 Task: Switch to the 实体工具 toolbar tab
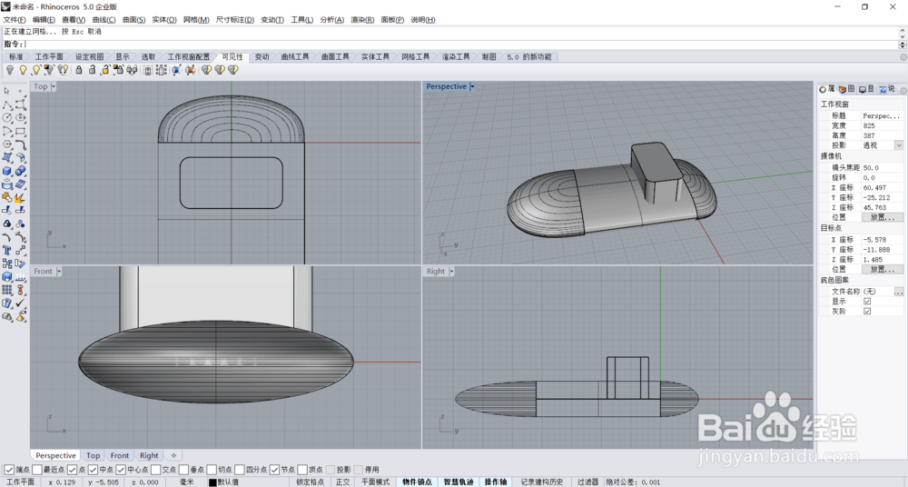click(x=375, y=57)
